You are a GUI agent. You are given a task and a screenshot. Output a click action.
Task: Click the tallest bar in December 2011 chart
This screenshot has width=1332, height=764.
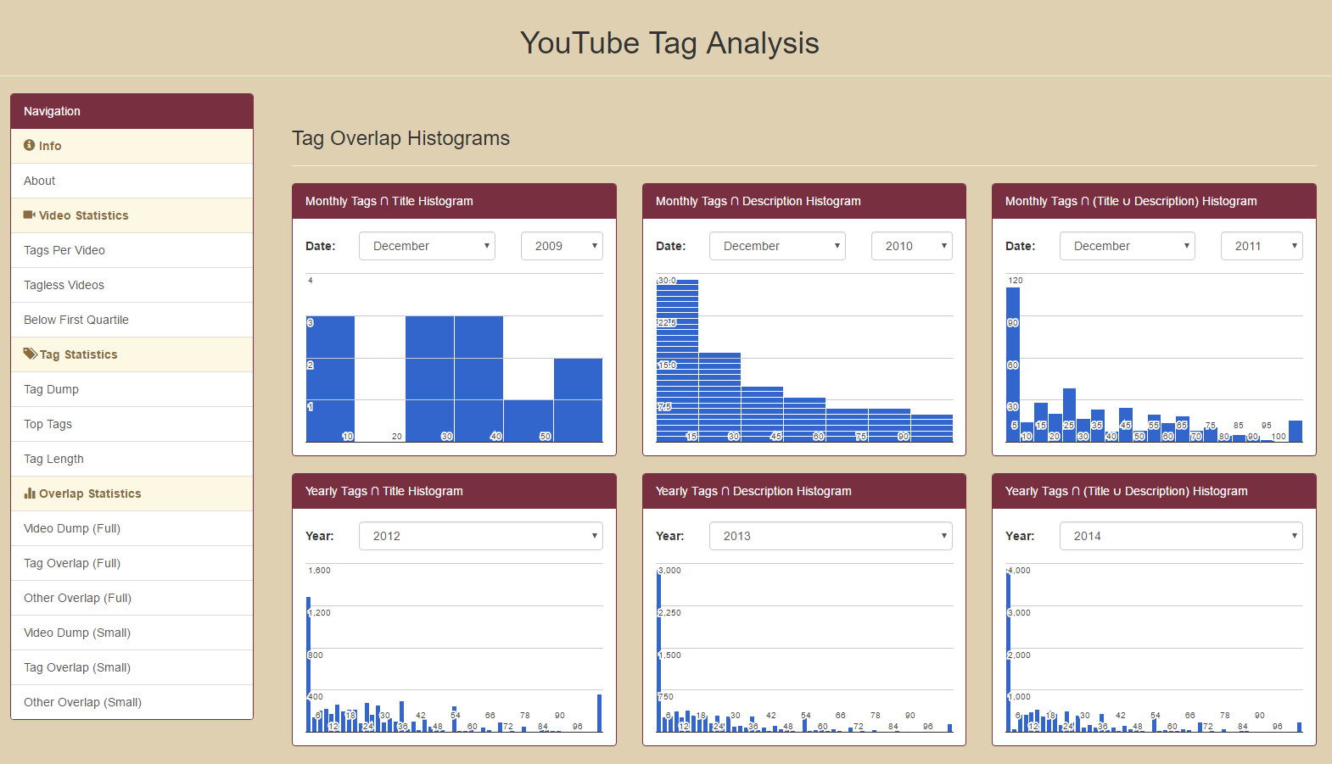(1013, 365)
